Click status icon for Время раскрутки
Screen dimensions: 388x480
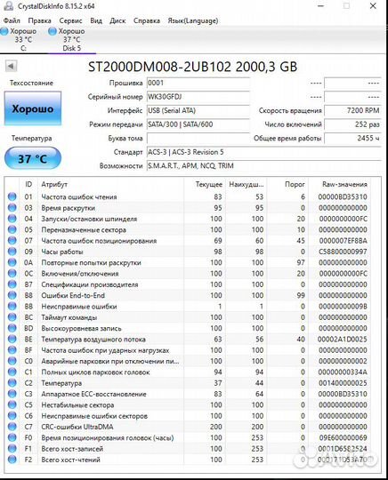12,207
